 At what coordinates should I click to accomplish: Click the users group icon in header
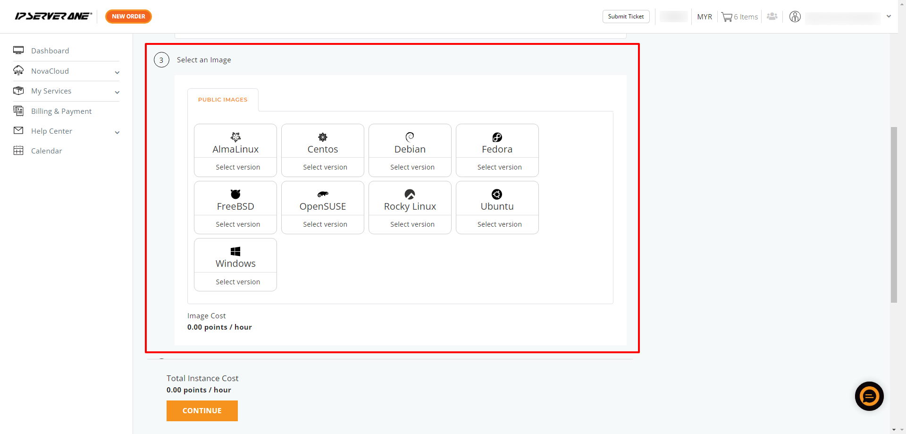click(772, 17)
